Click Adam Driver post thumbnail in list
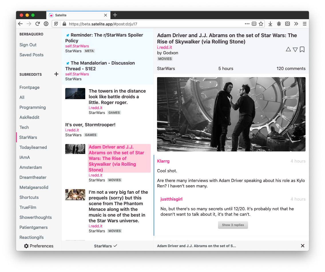This screenshot has width=325, height=272. 75,149
